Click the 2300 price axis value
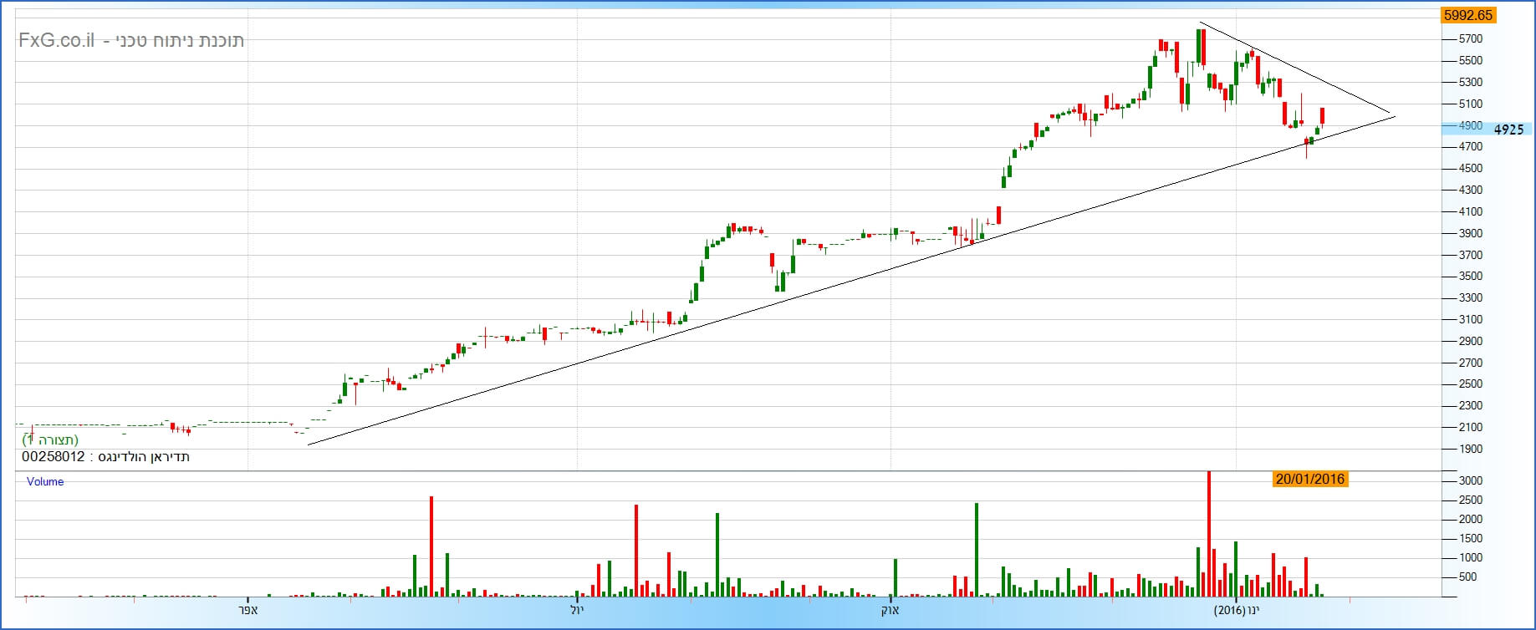Image resolution: width=1536 pixels, height=630 pixels. point(1470,406)
